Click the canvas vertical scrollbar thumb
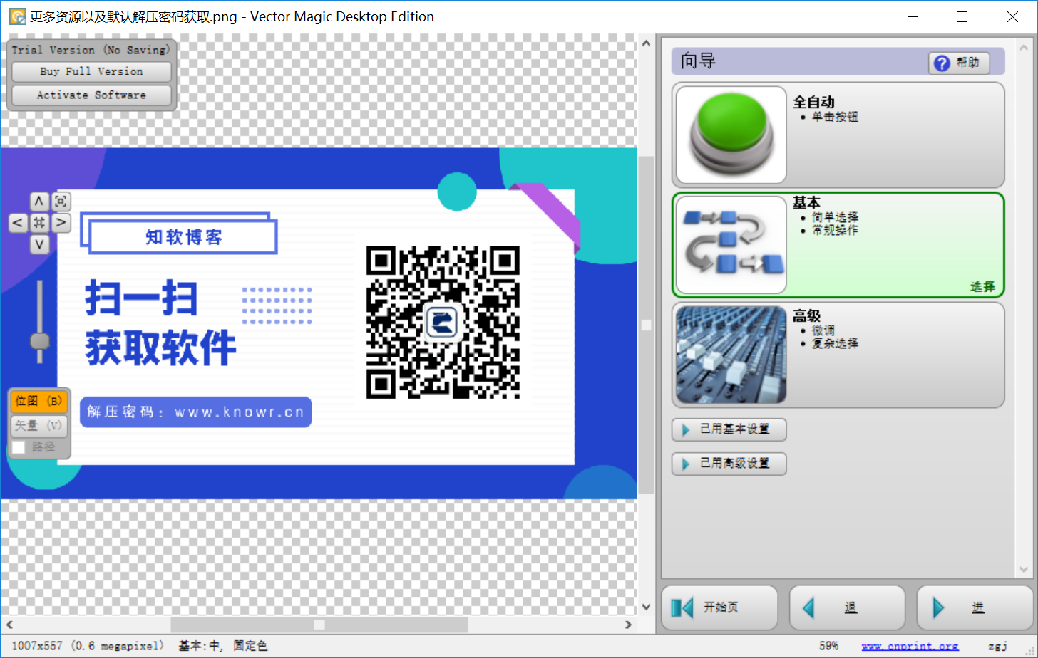This screenshot has width=1038, height=658. point(647,325)
